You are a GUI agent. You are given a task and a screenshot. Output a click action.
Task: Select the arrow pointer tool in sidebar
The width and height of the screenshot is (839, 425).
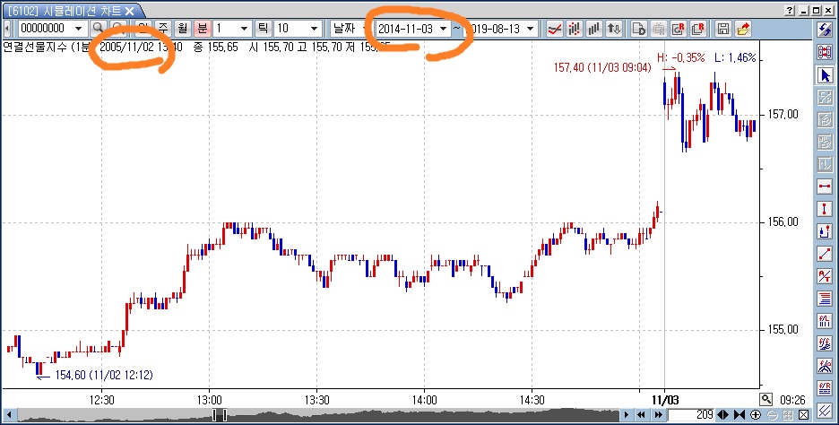point(825,75)
